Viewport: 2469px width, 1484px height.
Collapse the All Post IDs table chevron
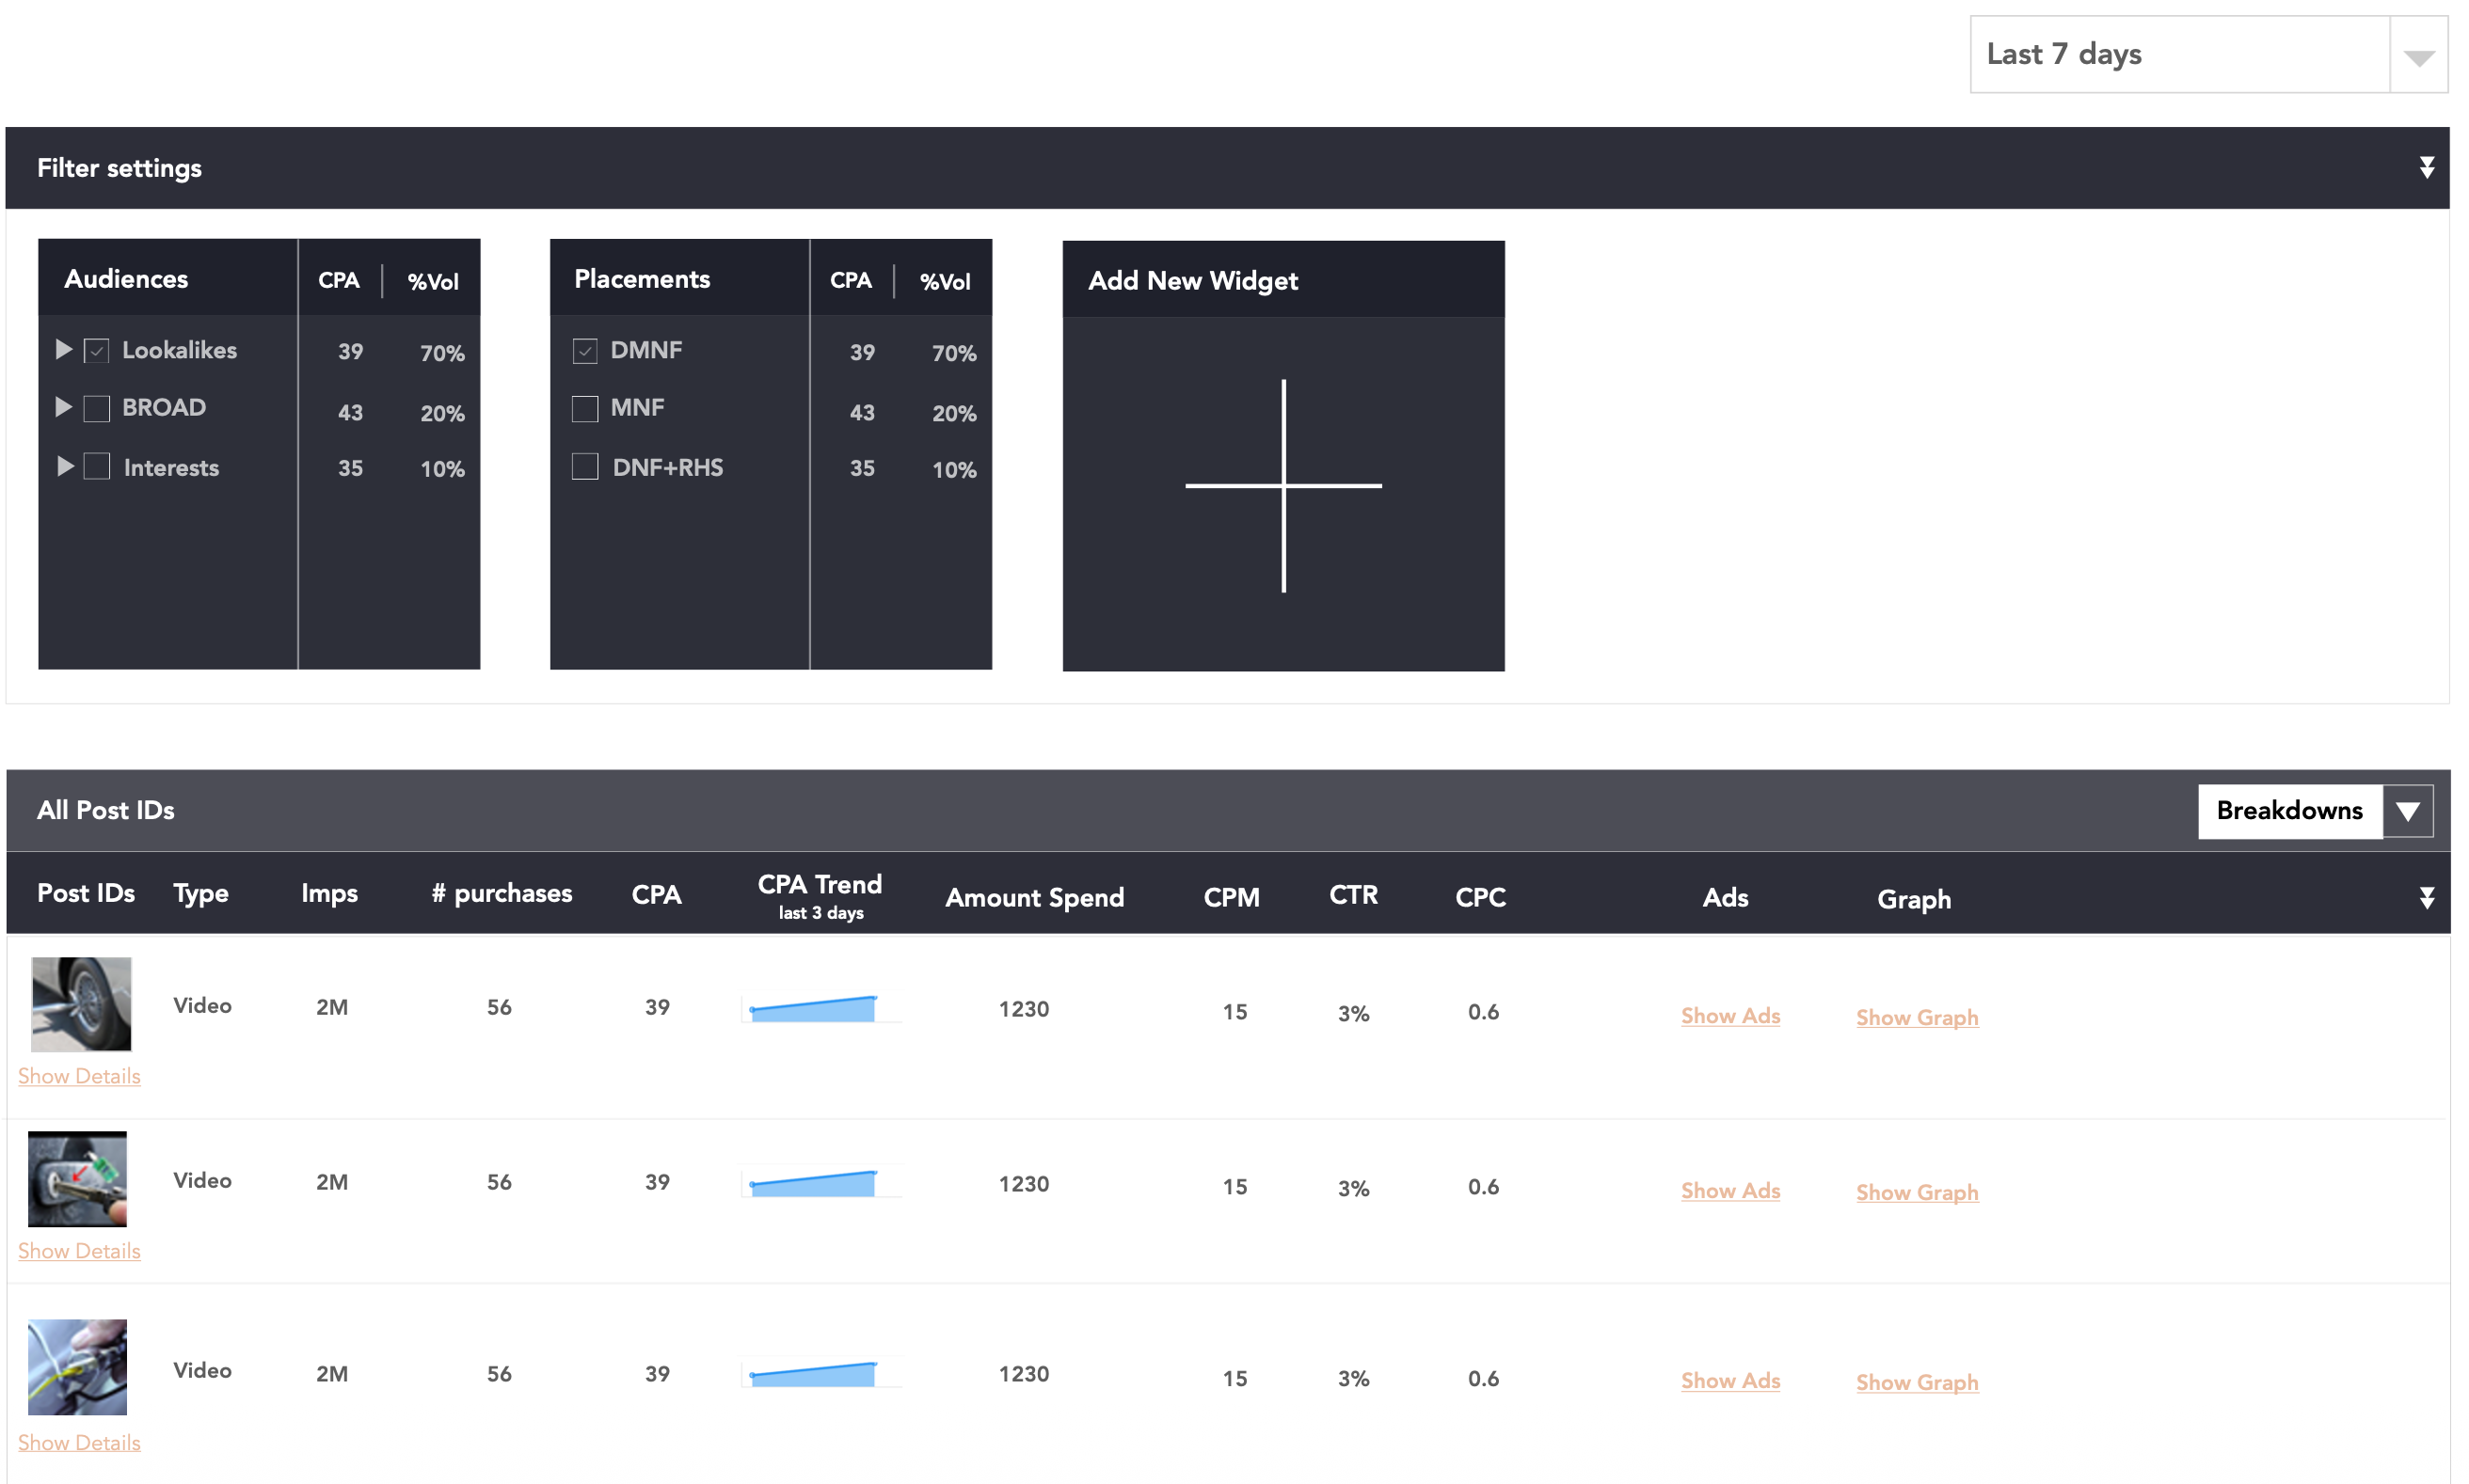click(x=2426, y=897)
